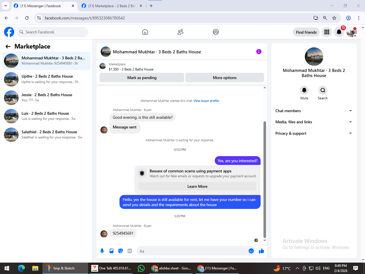Click the browser address bar URL
Image resolution: width=365 pixels, height=274 pixels.
(x=85, y=18)
